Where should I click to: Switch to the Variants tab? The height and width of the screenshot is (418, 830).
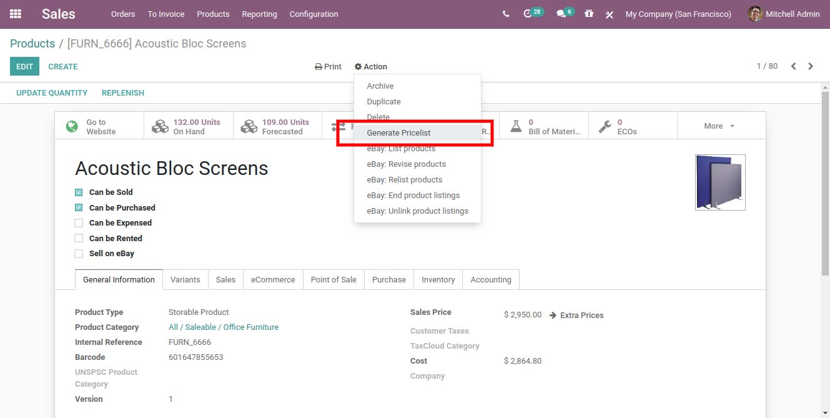click(185, 280)
